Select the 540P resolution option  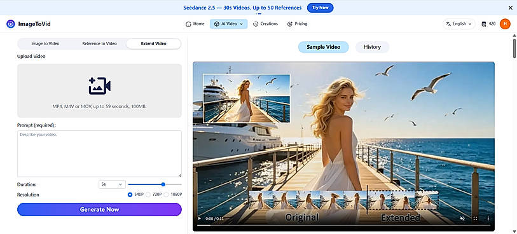(x=130, y=195)
